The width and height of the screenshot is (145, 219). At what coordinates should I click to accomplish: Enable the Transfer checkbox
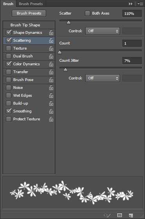[x=9, y=72]
